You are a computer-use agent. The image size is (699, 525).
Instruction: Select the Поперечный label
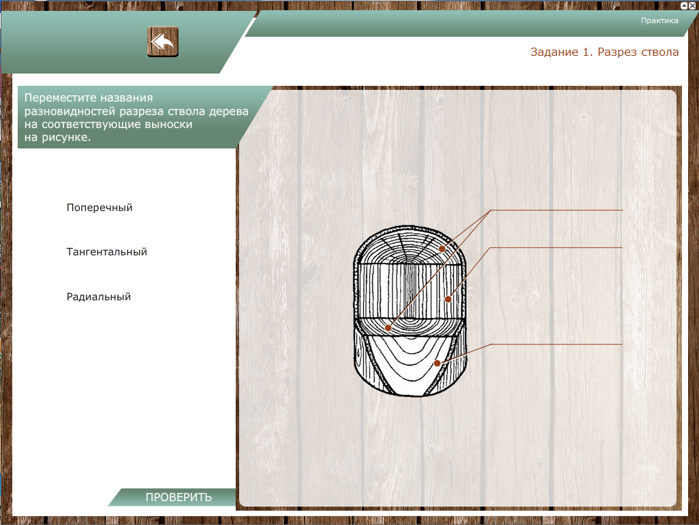(x=99, y=208)
